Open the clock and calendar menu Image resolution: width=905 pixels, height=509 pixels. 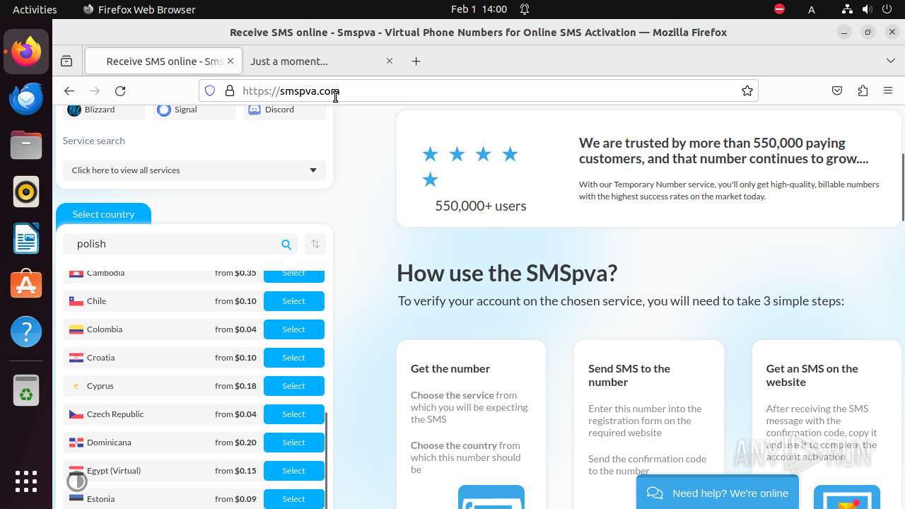coord(479,9)
